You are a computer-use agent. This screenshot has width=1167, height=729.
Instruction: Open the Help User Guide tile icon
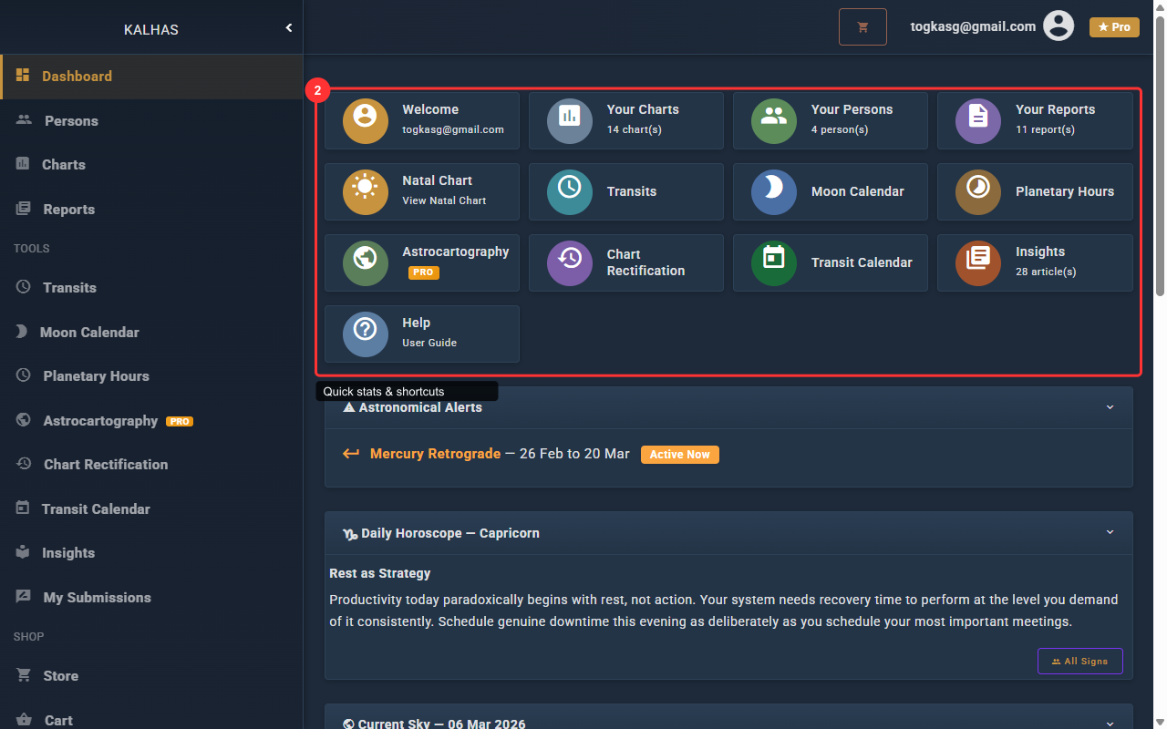tap(366, 334)
